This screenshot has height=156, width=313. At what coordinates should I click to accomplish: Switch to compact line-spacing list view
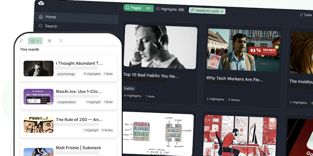pyautogui.click(x=61, y=41)
